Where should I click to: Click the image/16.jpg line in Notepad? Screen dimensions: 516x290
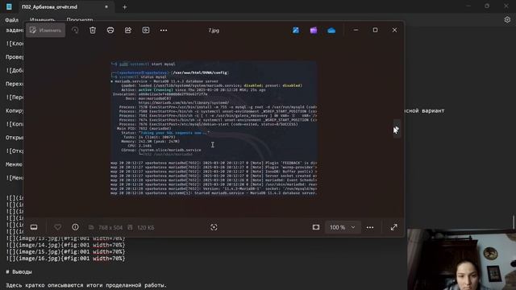[66, 259]
